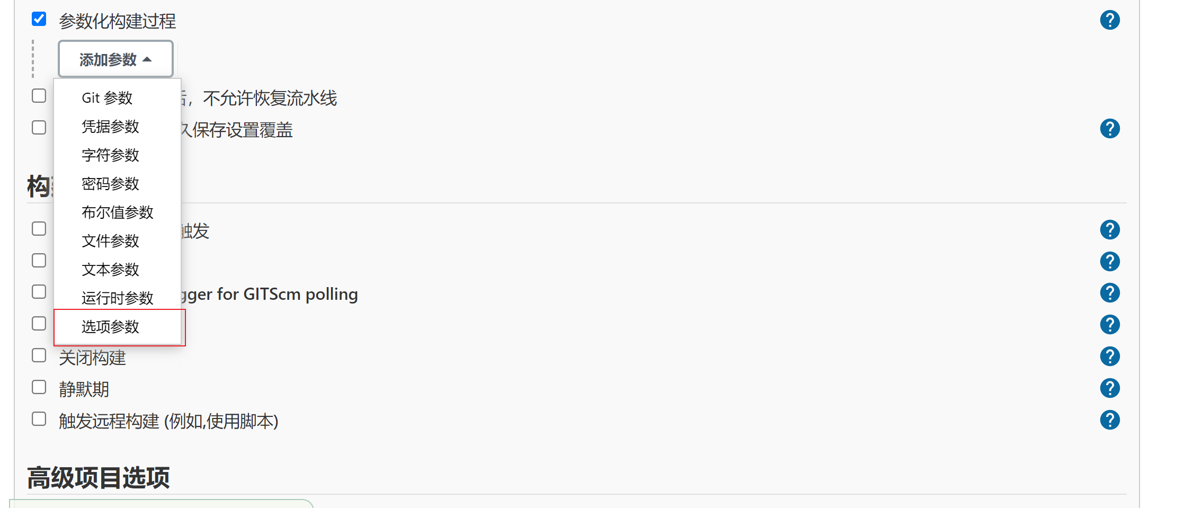Open help for 触发远程构建
The width and height of the screenshot is (1184, 508).
(x=1109, y=420)
